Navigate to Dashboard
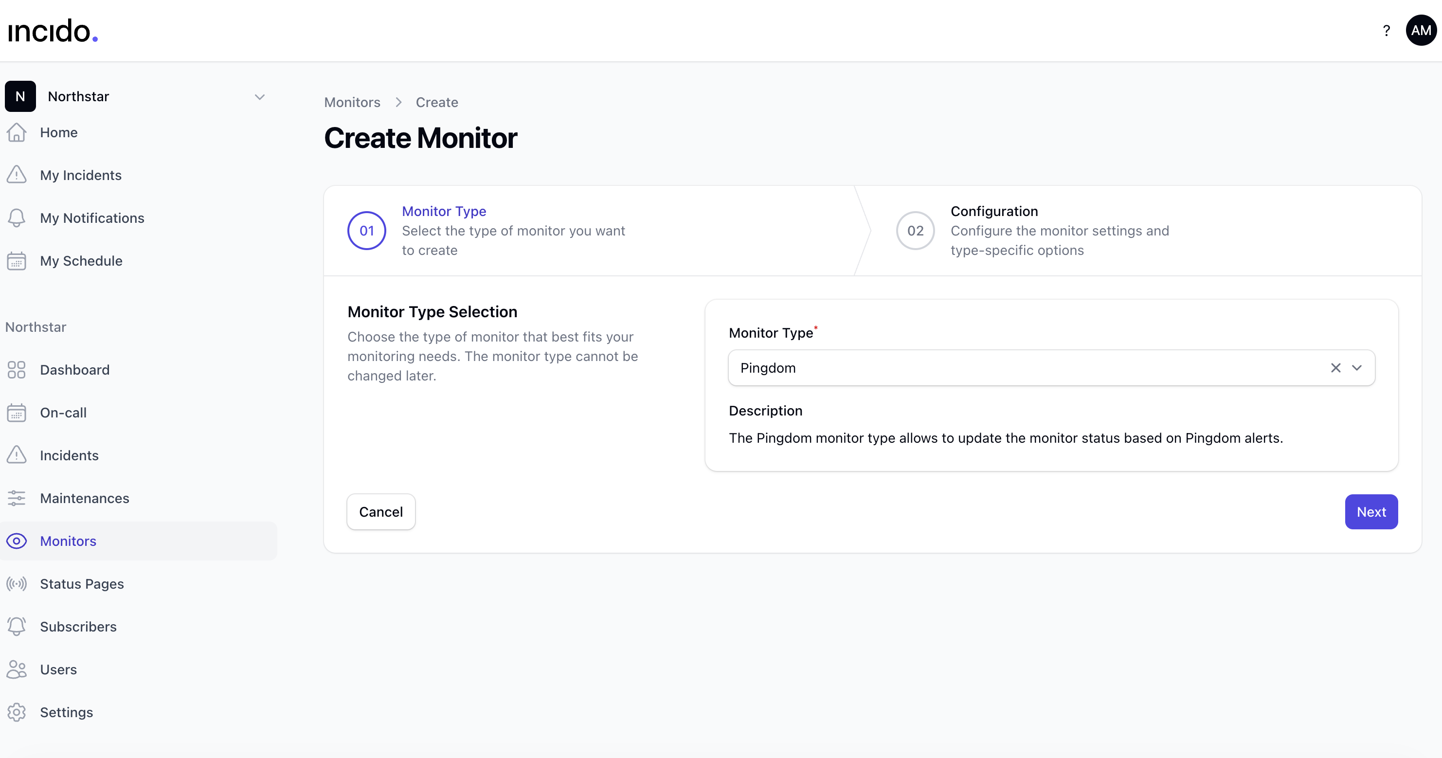 (75, 370)
